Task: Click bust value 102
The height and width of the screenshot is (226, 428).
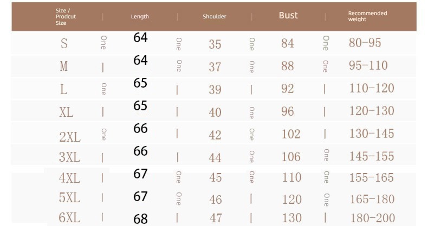Action: 291,134
